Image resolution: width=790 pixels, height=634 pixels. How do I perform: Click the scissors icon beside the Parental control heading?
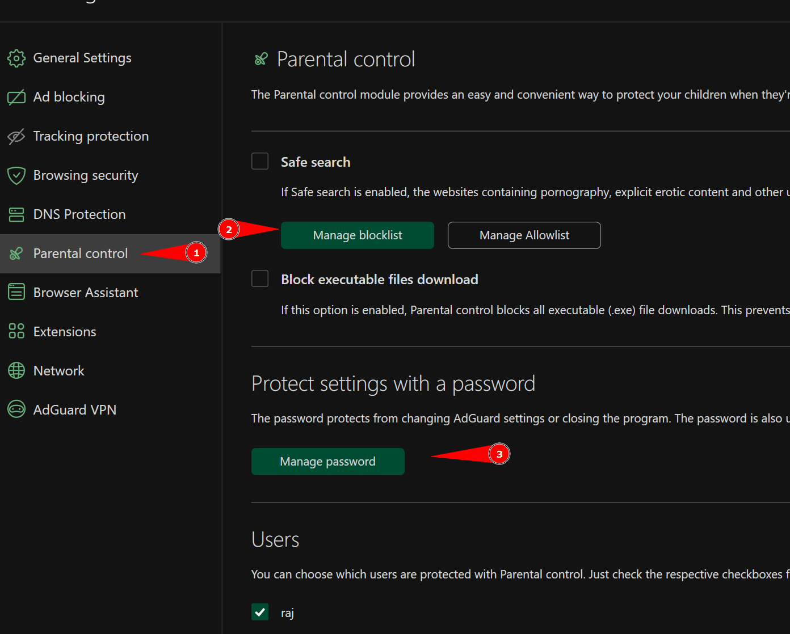[x=260, y=58]
